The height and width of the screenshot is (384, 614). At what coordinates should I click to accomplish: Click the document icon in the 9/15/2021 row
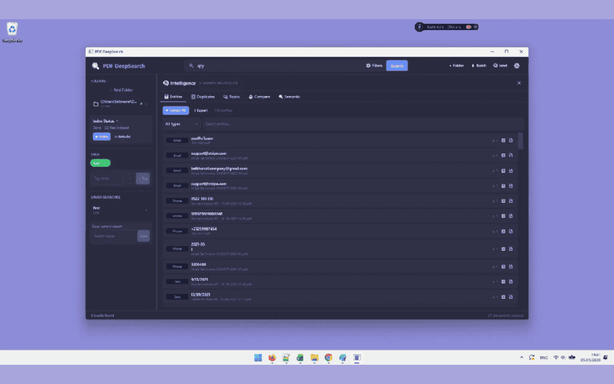[511, 282]
